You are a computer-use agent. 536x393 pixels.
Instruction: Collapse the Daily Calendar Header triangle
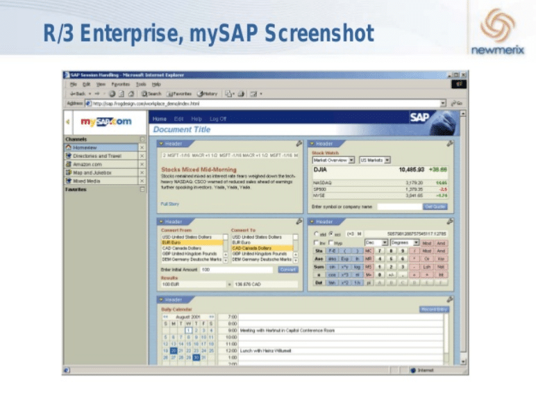point(161,300)
